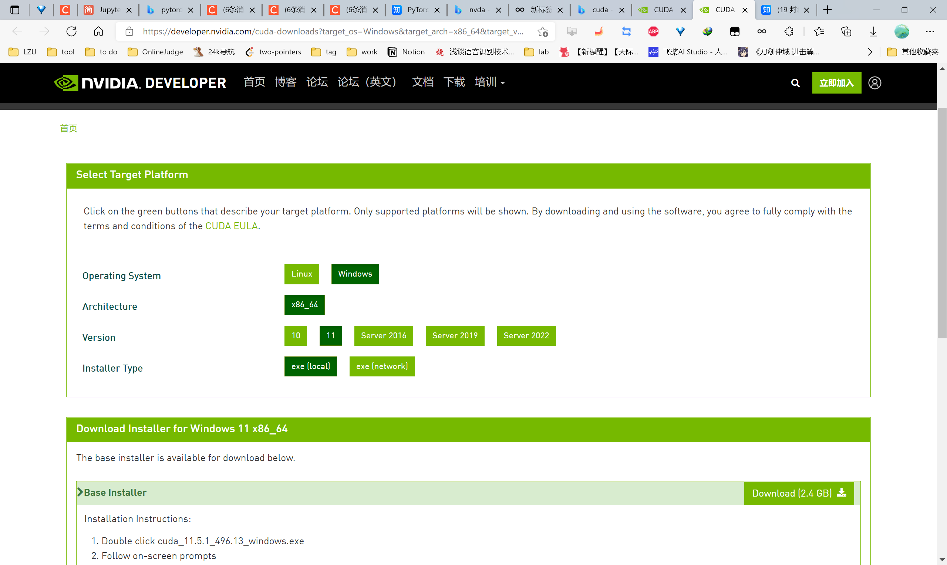Viewport: 947px width, 565px height.
Task: Click the Download (2.4 GB) button
Action: 799,493
